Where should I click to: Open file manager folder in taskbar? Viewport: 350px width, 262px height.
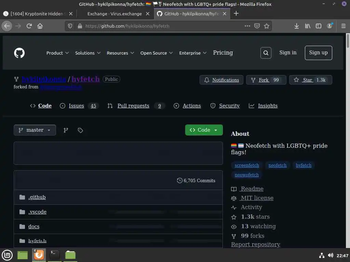click(x=70, y=254)
